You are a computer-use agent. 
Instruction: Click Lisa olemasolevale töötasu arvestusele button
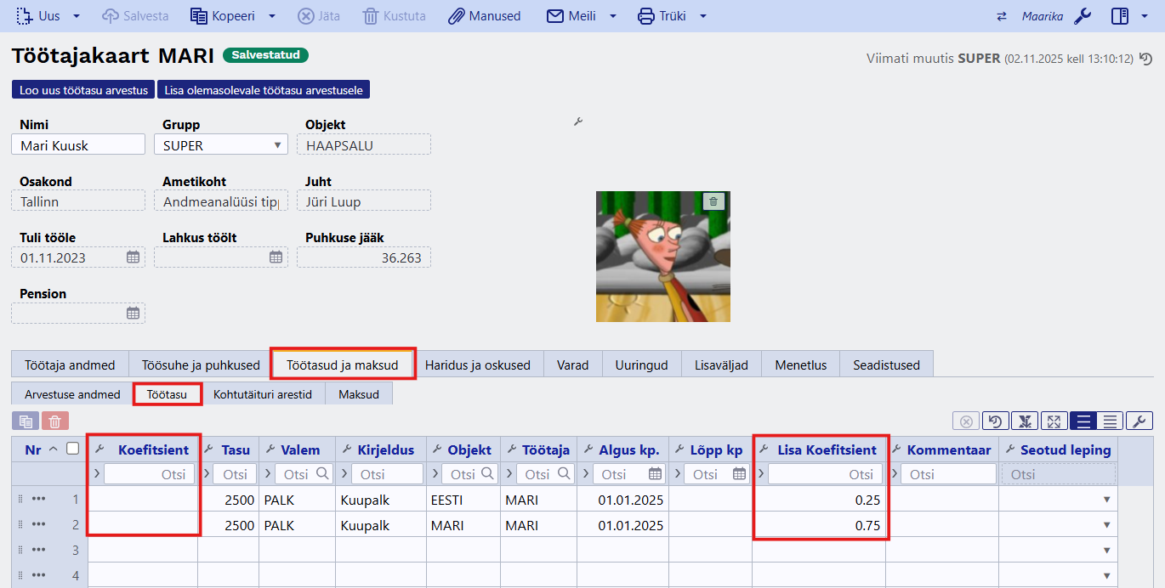point(264,90)
